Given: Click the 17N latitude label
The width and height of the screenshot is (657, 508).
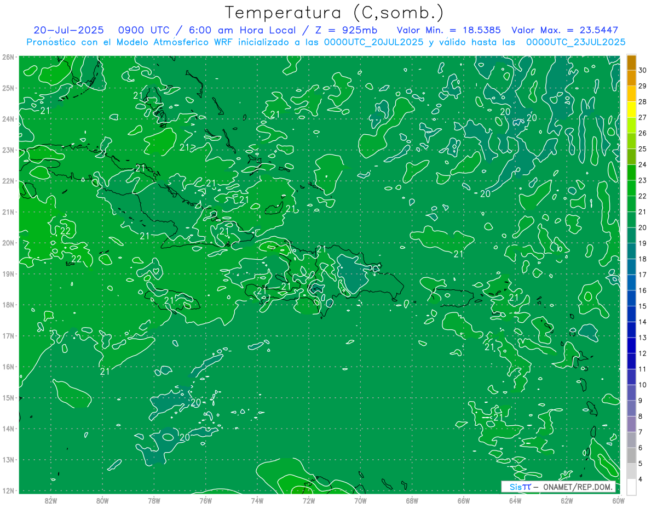Looking at the screenshot, I should click(8, 335).
